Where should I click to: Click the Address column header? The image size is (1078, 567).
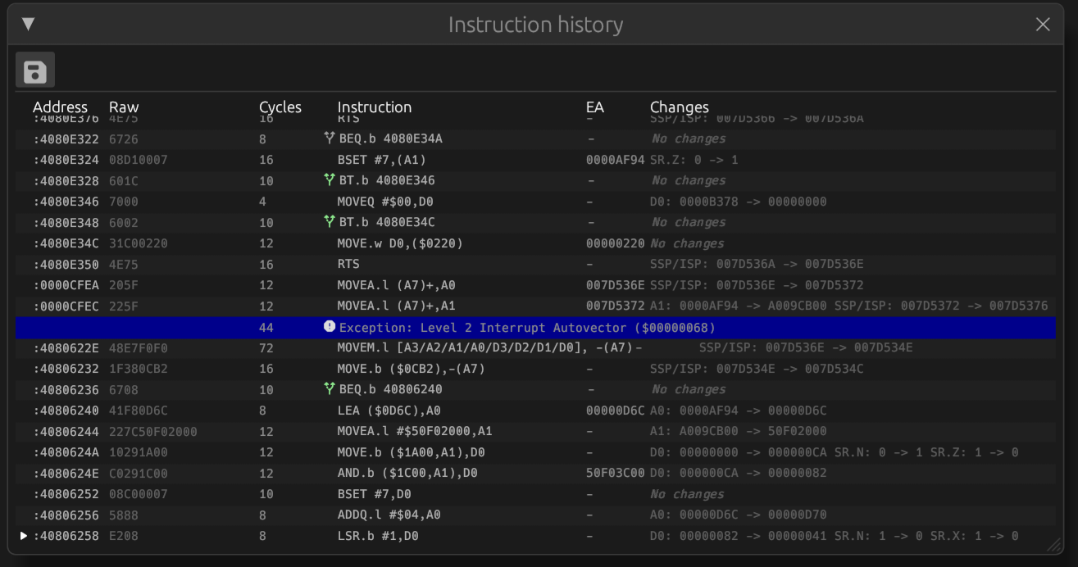pos(60,107)
